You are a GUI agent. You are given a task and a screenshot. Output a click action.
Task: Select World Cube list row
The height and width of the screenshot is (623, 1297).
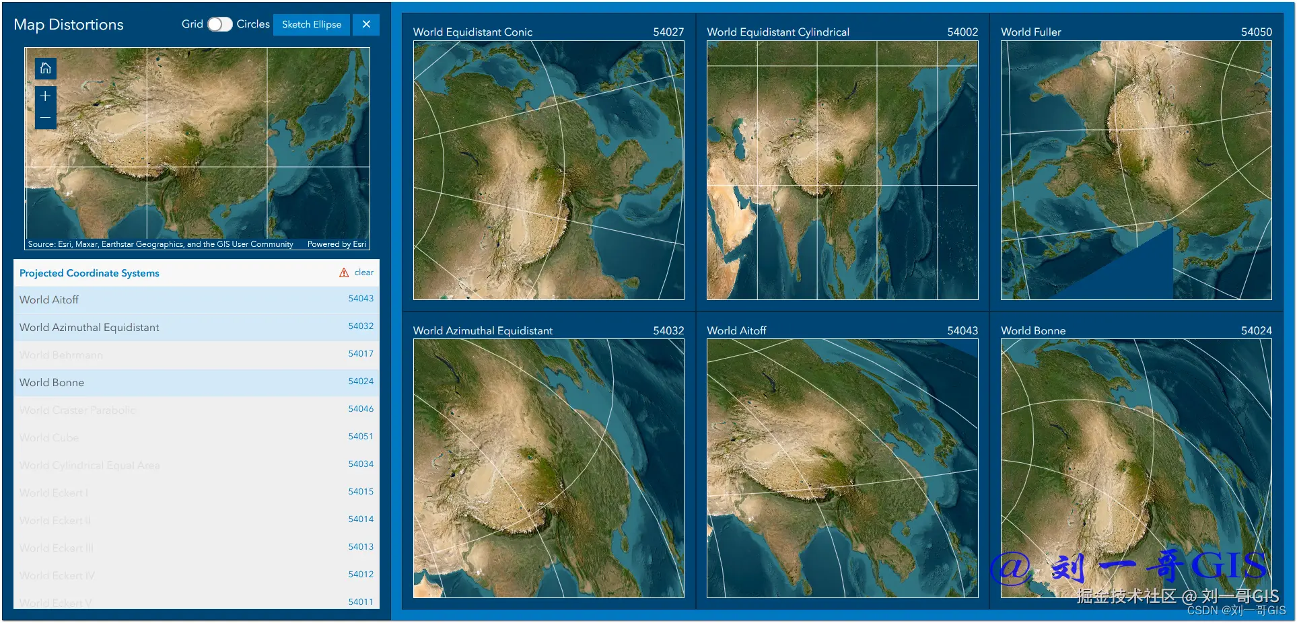197,437
